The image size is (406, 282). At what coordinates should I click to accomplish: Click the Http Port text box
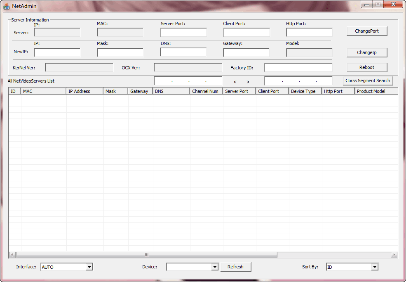[x=309, y=32]
